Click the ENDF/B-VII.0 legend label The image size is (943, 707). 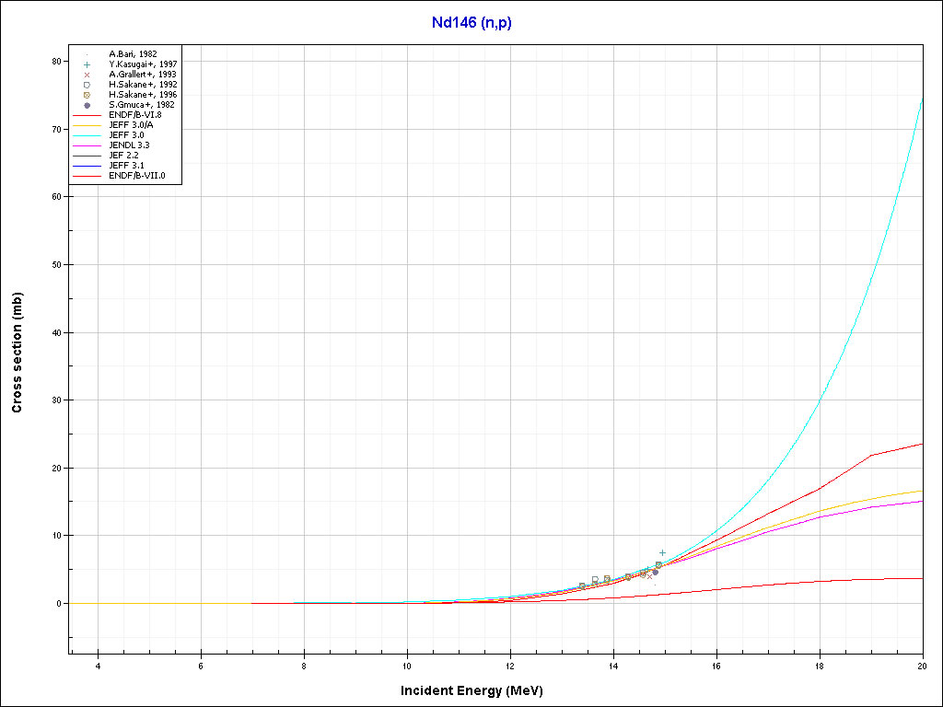click(x=136, y=176)
